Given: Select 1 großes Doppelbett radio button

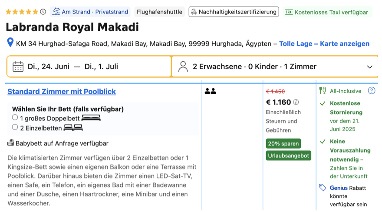Looking at the screenshot, I should click(x=15, y=117).
